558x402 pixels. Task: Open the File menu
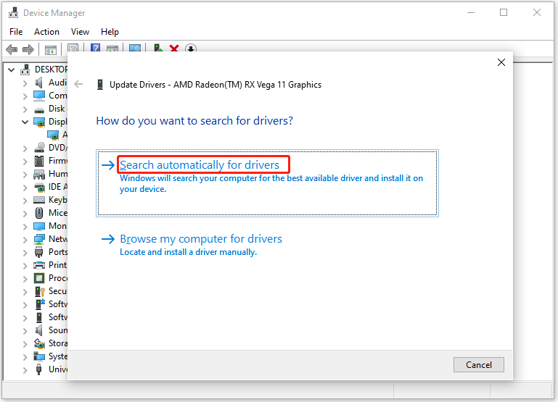pos(16,32)
